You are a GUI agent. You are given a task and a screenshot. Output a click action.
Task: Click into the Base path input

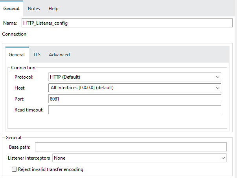coord(130,147)
